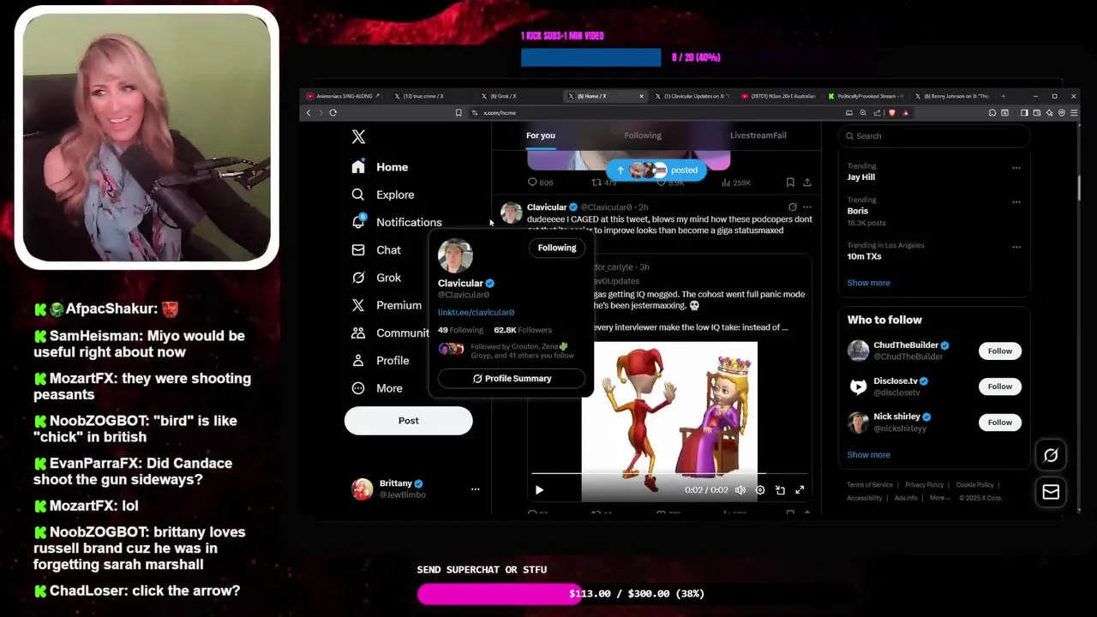The height and width of the screenshot is (617, 1097).
Task: Toggle the Following button in hover card
Action: (x=557, y=248)
